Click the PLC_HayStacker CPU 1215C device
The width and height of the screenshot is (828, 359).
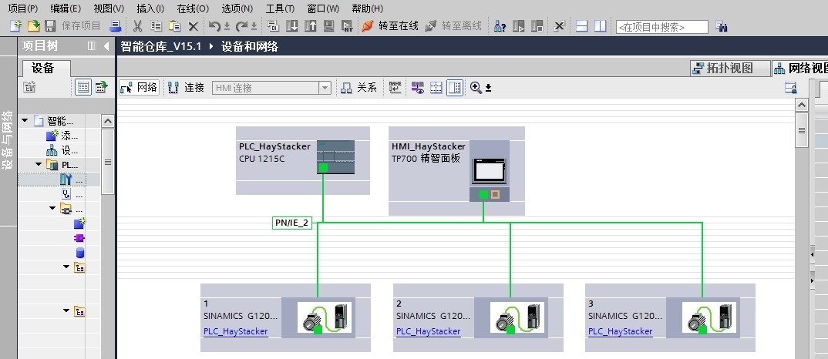[x=302, y=160]
